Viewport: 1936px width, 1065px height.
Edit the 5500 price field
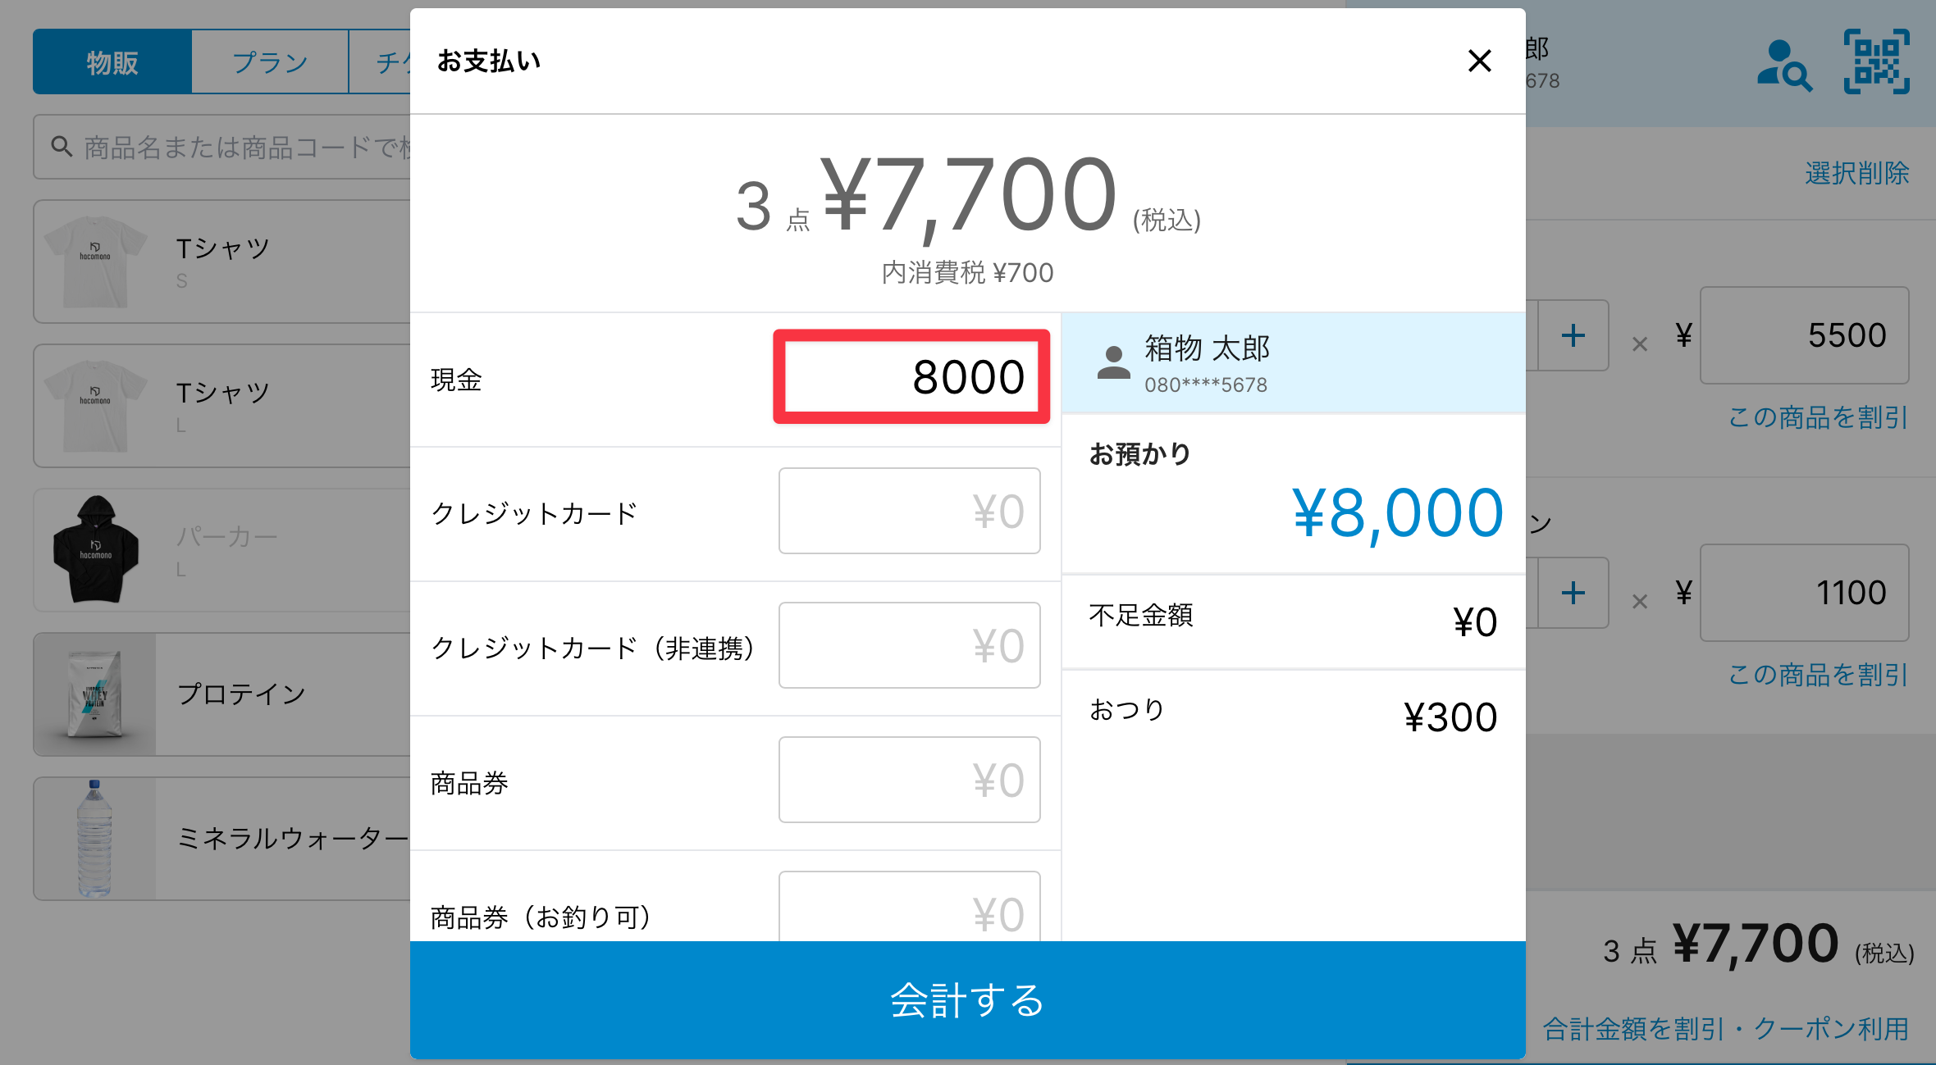tap(1804, 335)
